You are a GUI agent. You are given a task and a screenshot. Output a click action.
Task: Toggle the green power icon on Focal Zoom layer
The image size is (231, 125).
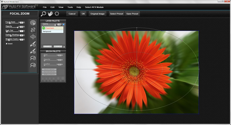44,28
